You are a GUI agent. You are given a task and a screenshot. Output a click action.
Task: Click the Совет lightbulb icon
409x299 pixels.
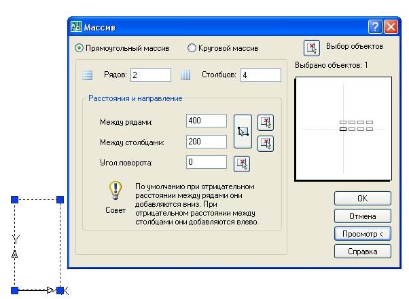[115, 191]
